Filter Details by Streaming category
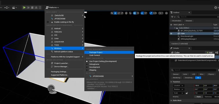 tap(189, 78)
